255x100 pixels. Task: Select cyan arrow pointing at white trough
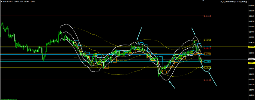(172, 85)
